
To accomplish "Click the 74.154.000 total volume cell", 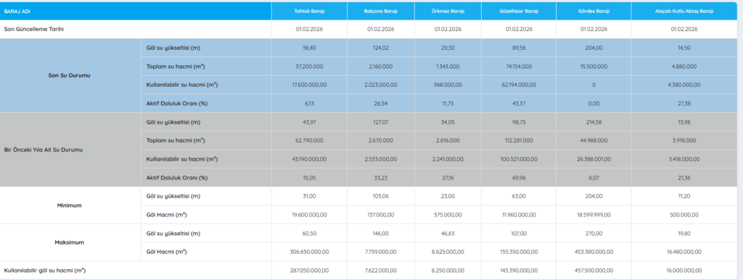I will (x=519, y=67).
